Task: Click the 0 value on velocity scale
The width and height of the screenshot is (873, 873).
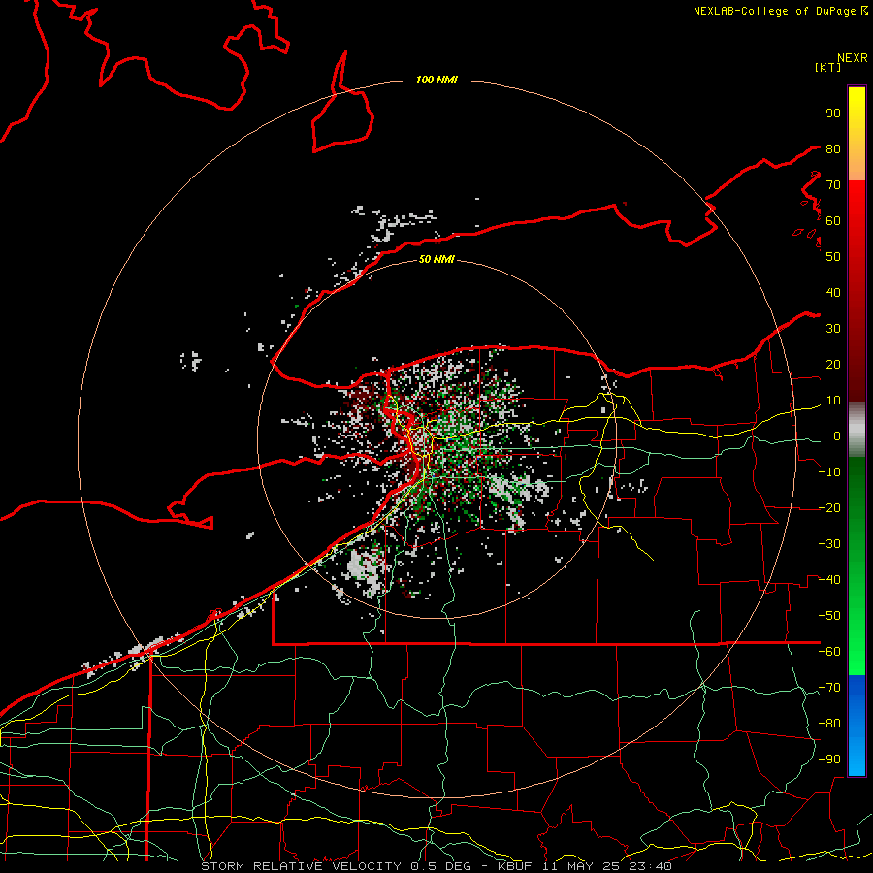Action: click(x=837, y=436)
